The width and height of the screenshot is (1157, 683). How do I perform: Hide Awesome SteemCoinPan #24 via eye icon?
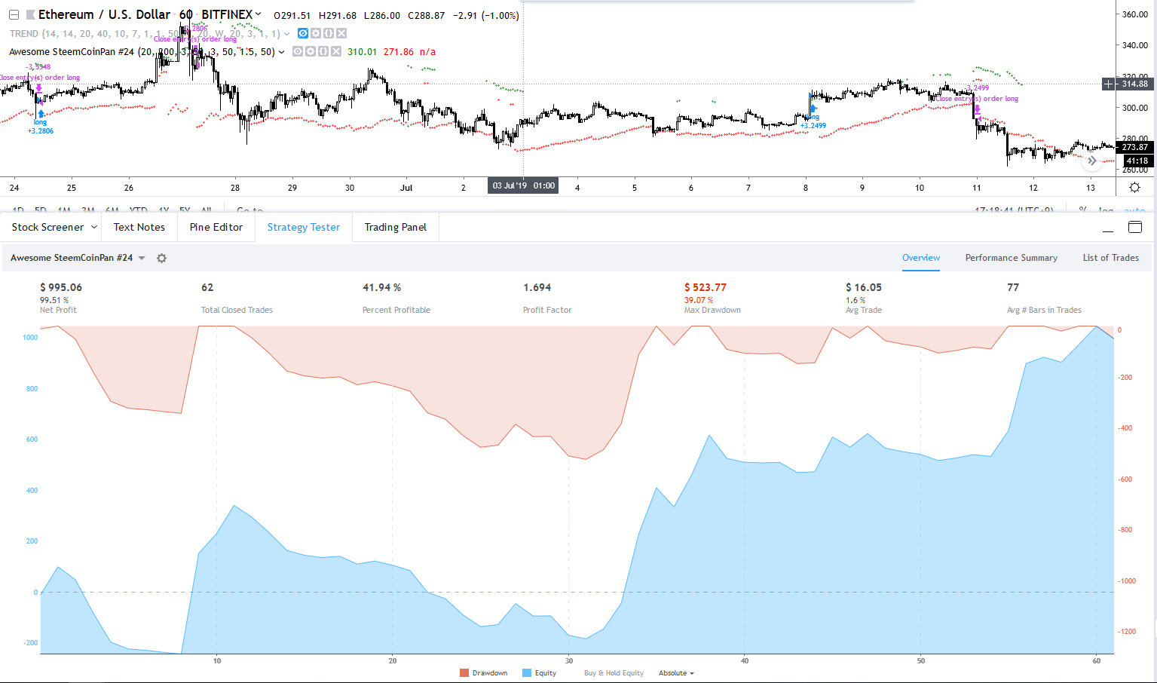tap(298, 52)
